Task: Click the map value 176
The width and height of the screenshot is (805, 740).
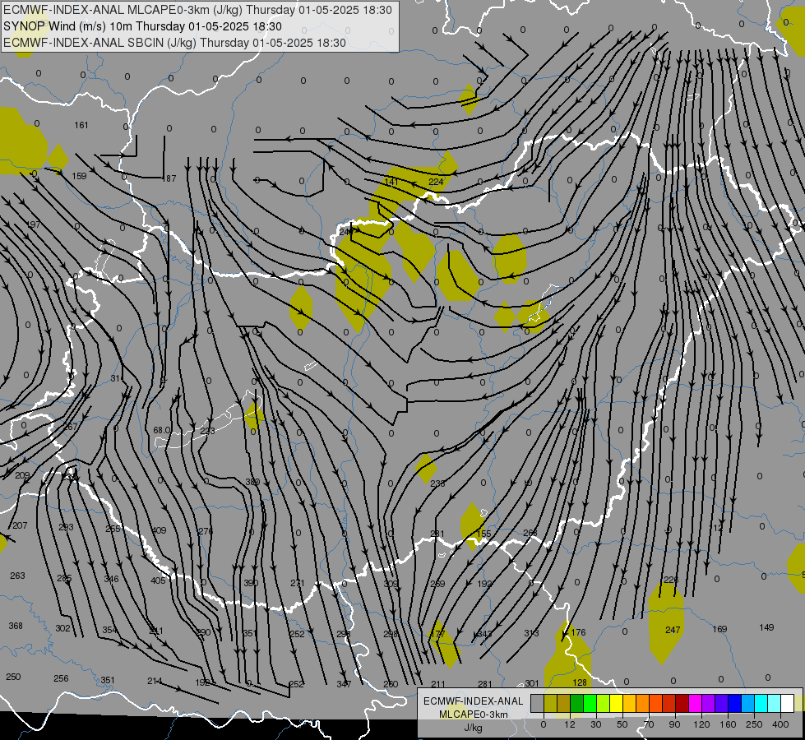Action: coord(578,632)
